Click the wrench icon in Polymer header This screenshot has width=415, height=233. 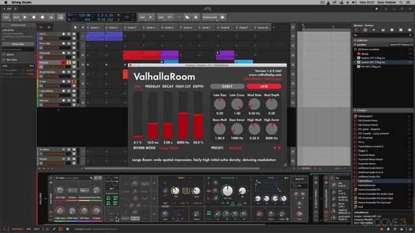coord(91,178)
